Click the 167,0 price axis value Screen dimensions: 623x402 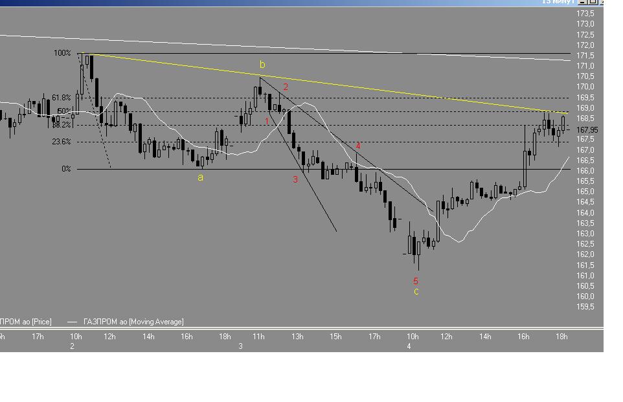point(585,150)
